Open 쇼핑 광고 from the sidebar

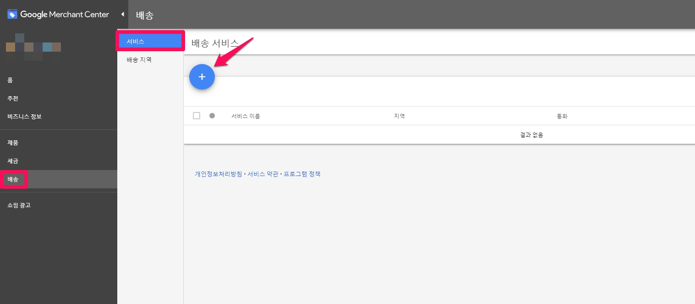tap(19, 205)
